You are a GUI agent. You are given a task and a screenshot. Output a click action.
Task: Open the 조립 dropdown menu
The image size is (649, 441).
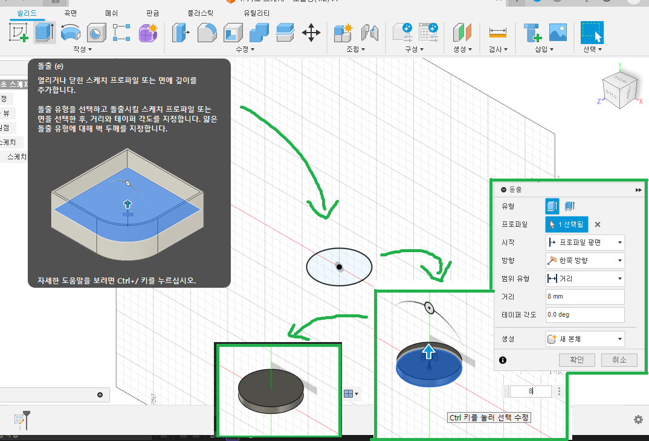tap(355, 49)
